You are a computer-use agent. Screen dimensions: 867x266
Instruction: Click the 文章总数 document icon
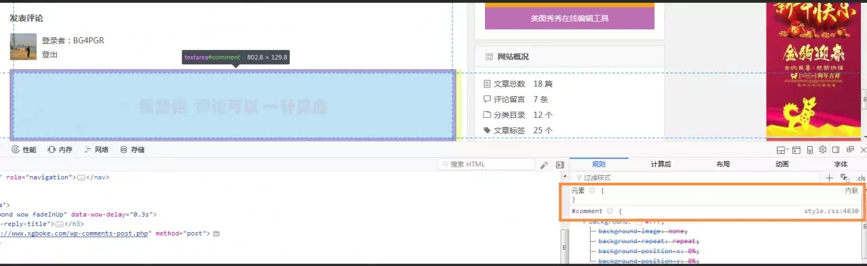coord(486,84)
